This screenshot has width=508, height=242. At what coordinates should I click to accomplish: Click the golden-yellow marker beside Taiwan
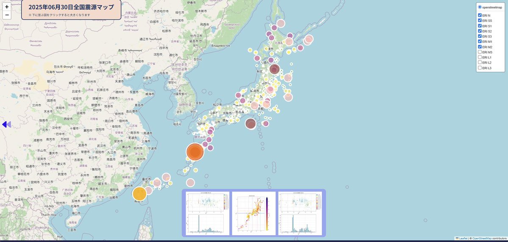140,194
